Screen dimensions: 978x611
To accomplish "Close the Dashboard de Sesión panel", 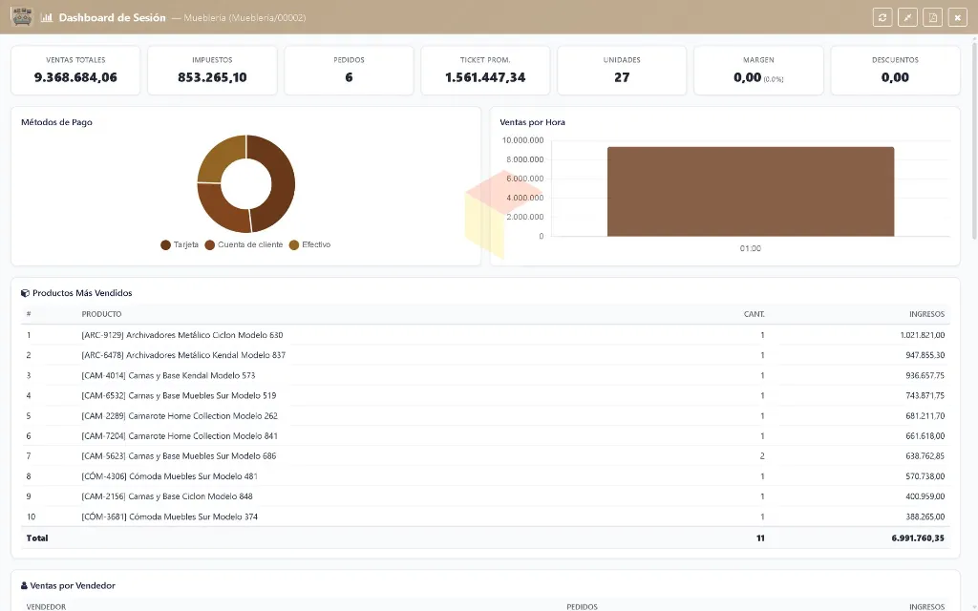I will [957, 17].
